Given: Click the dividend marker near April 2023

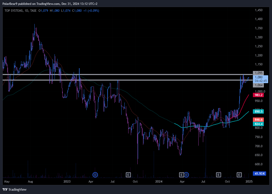Looking at the screenshot, I should click(x=95, y=175).
